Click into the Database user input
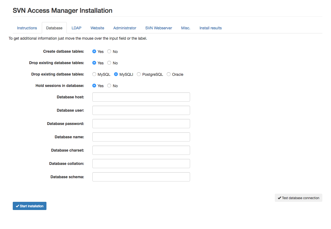Screen dimensions: 331x229 [141, 110]
